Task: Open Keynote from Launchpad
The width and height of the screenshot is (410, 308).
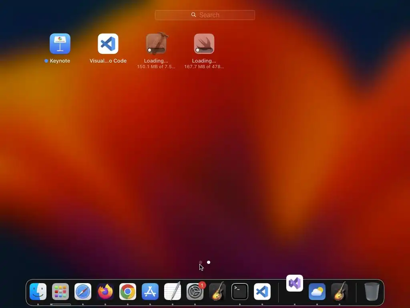Action: coord(60,44)
